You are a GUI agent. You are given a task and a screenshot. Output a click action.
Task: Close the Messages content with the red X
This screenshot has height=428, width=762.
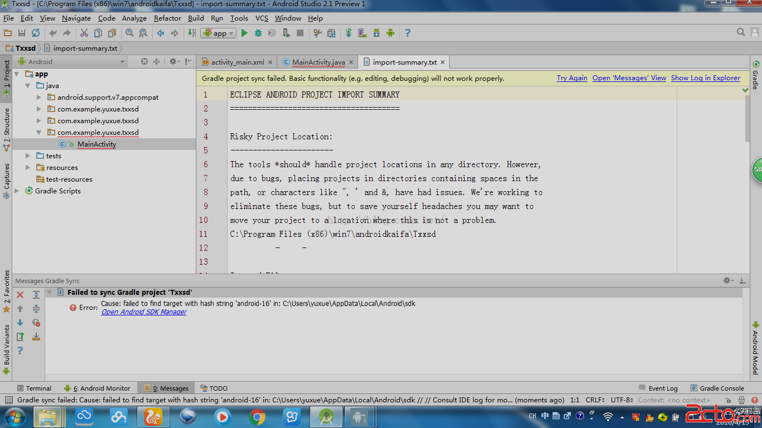(20, 295)
